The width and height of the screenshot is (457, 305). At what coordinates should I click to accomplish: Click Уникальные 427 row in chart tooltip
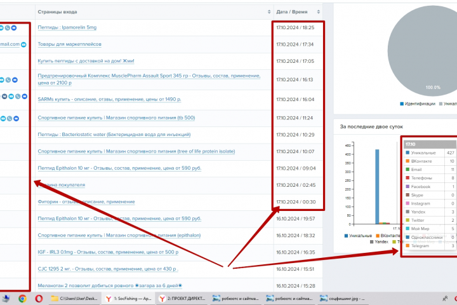[x=430, y=152]
